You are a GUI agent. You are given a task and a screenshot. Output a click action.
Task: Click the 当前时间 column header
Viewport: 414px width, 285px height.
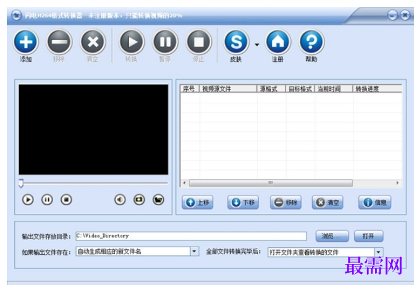334,89
